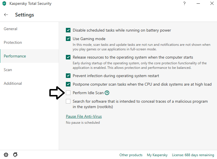
Task: Open the question mark help in title bar
Action: 184,4
